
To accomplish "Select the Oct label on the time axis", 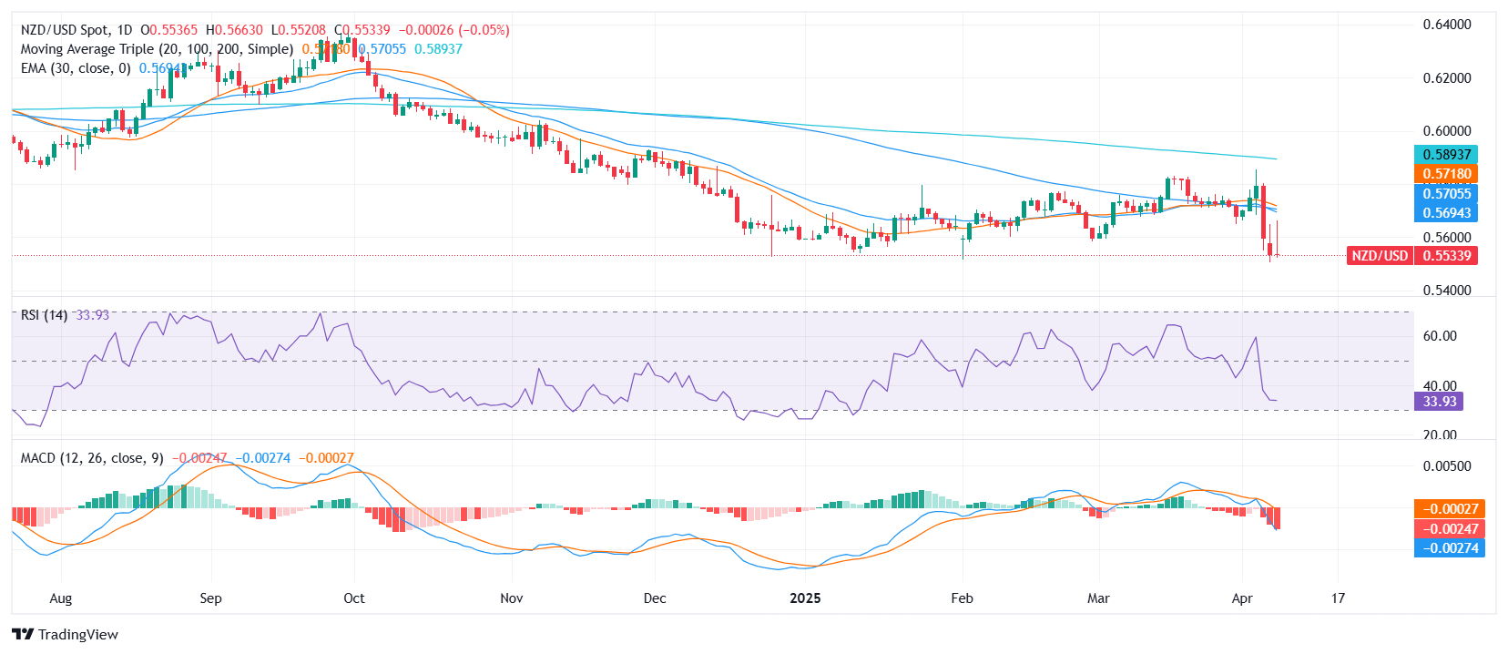I will (354, 598).
